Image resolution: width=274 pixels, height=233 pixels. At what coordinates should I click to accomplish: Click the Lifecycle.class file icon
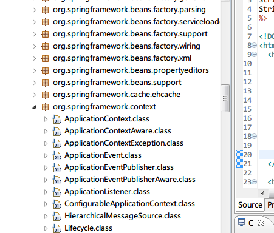point(57,228)
